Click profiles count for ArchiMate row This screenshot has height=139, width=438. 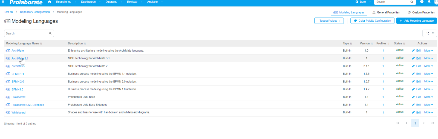(x=383, y=51)
